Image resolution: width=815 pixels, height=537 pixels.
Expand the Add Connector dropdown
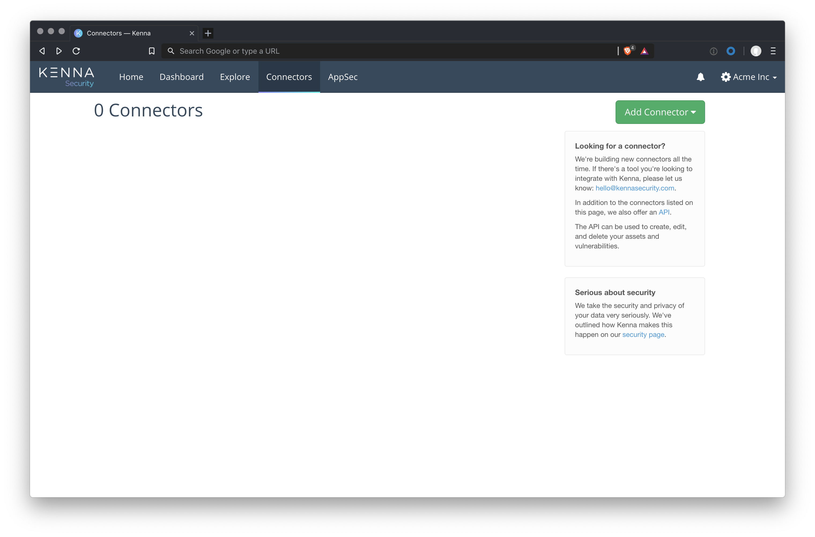(660, 112)
